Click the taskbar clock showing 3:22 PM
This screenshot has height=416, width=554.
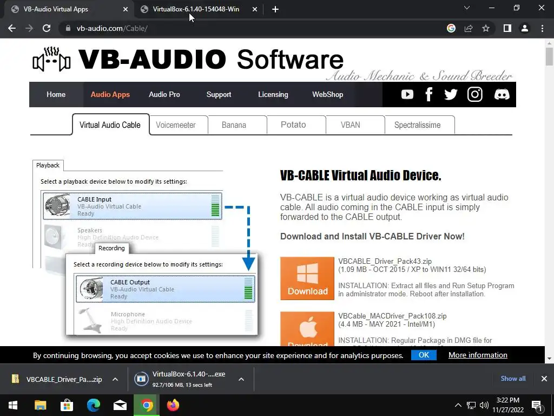507,405
